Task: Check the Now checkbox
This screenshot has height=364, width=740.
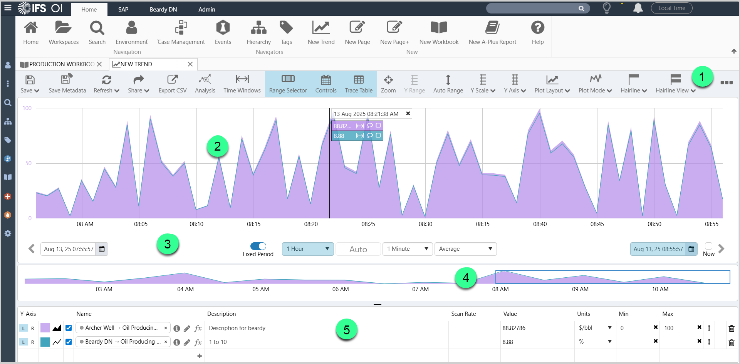Action: 708,246
